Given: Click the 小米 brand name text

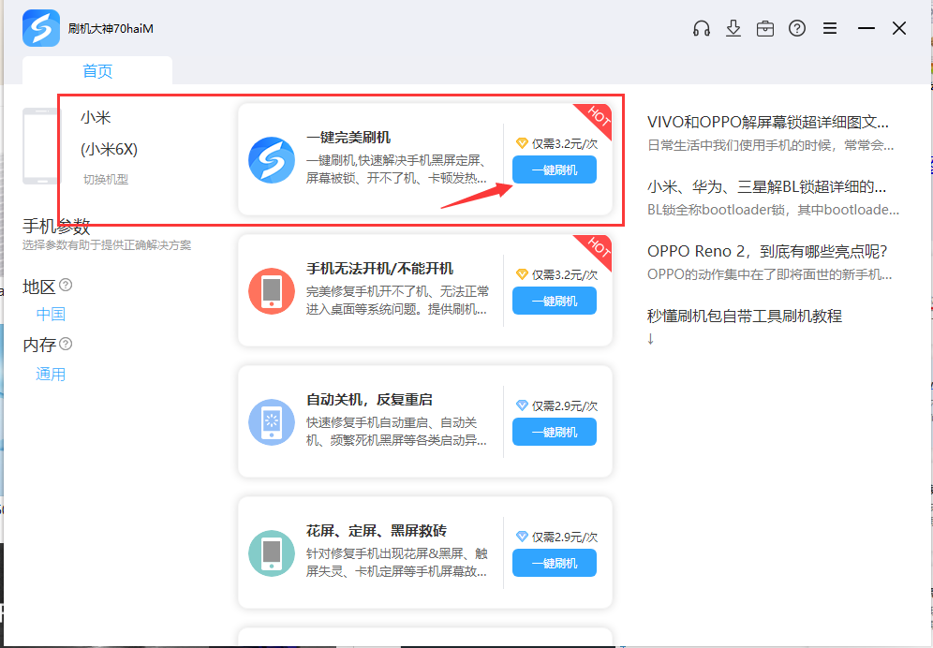Looking at the screenshot, I should point(96,117).
